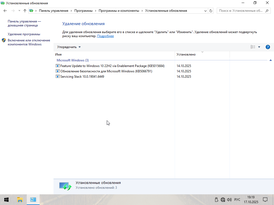Click the Up one level arrow

pos(25,11)
